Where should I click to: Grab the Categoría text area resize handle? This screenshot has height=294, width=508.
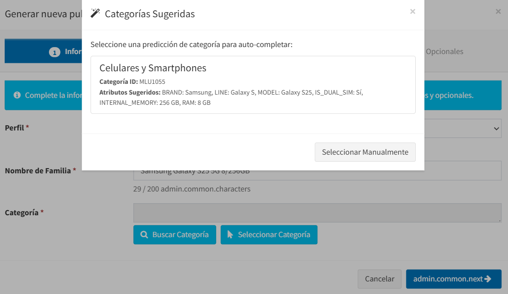pyautogui.click(x=499, y=219)
